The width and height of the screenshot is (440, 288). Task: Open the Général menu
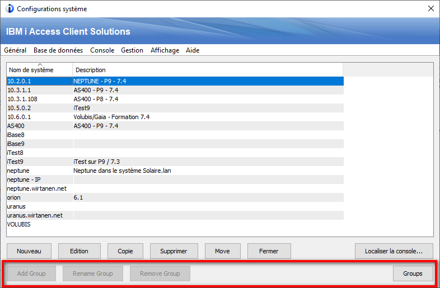coord(15,50)
